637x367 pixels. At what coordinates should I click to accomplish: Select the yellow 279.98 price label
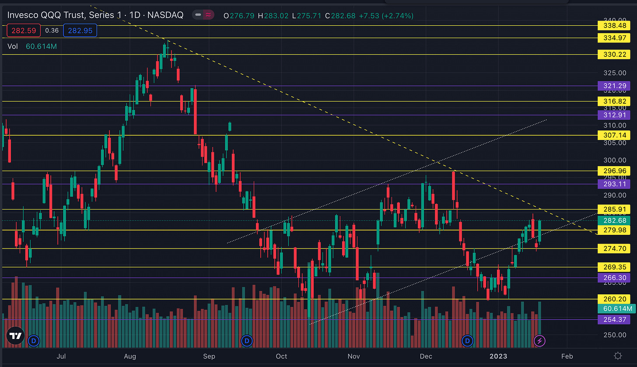[x=615, y=230]
